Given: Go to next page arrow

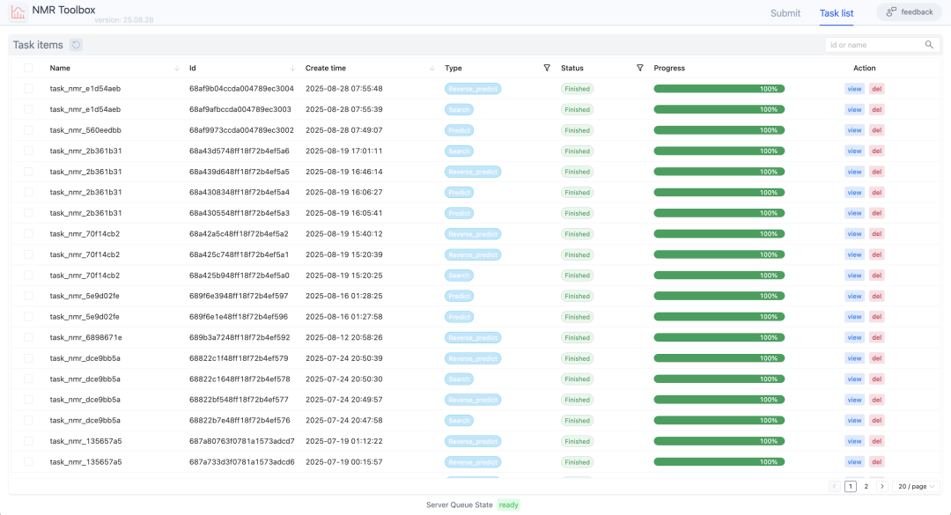Looking at the screenshot, I should 881,486.
